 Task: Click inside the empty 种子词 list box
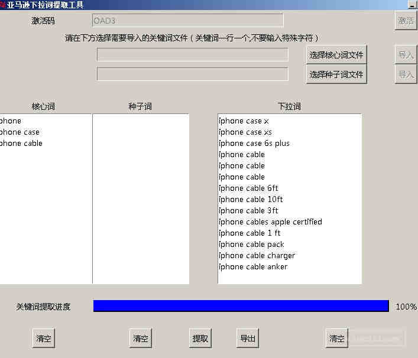[x=141, y=198]
